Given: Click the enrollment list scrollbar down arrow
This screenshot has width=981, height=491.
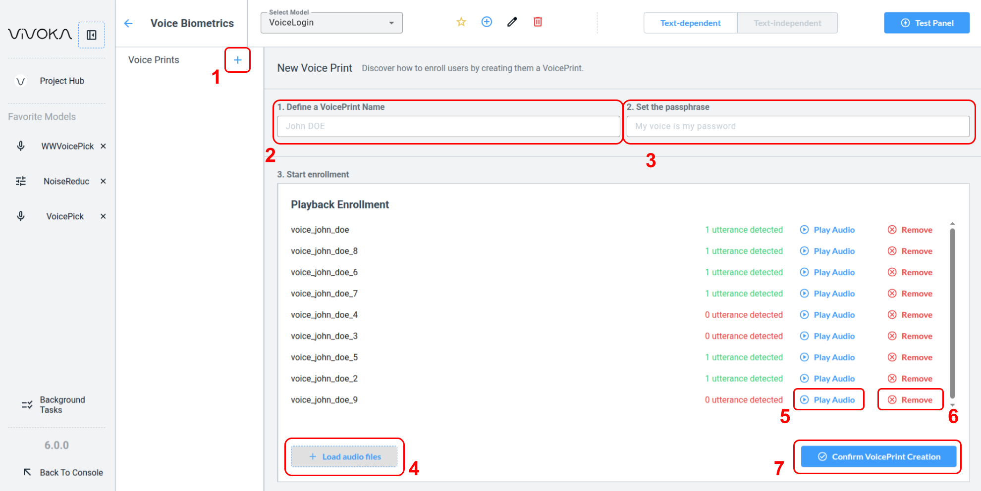Looking at the screenshot, I should coord(952,405).
